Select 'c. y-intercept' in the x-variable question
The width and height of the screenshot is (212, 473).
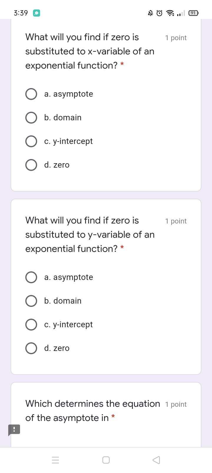tap(31, 141)
